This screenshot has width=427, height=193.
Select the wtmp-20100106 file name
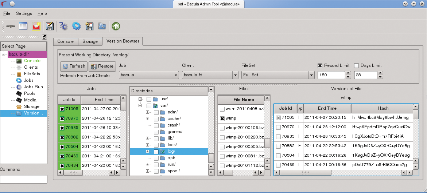[x=245, y=128]
